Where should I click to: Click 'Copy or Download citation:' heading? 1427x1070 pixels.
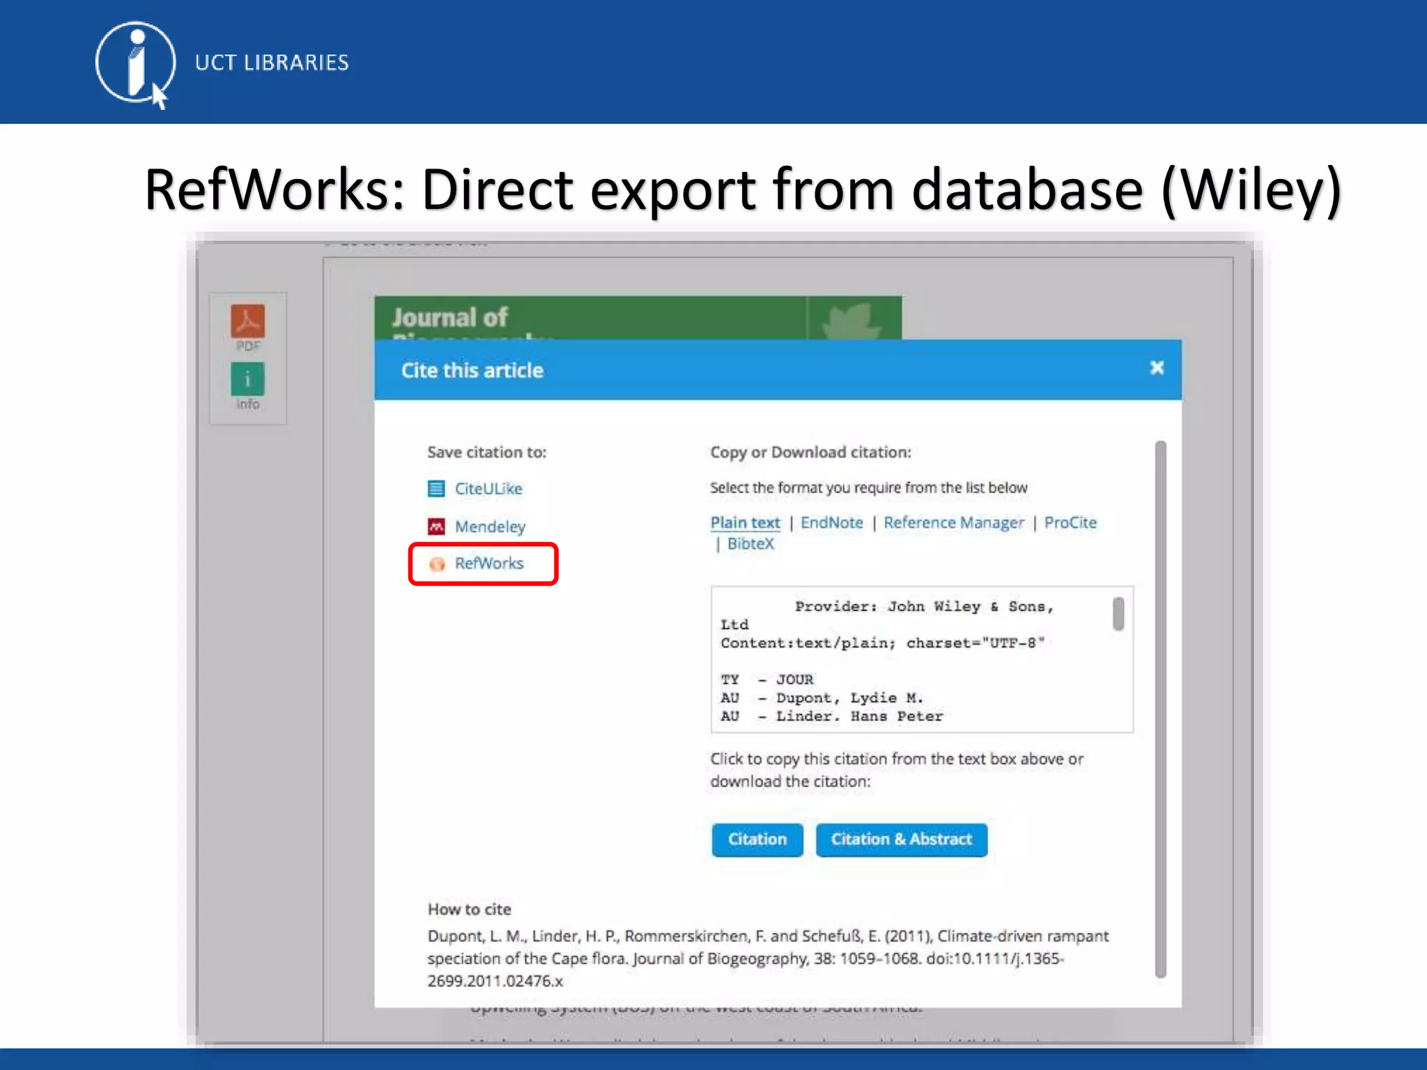tap(810, 452)
